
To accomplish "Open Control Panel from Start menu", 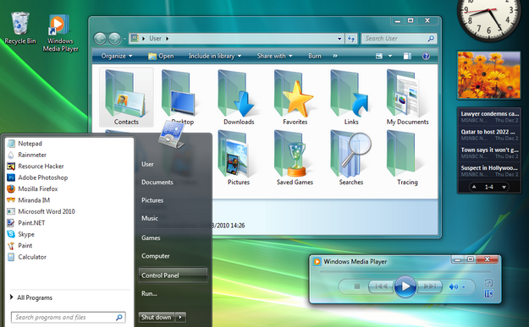I will tap(173, 275).
